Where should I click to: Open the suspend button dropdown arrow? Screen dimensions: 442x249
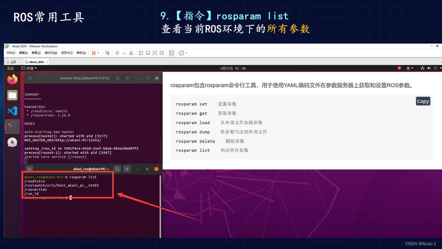pyautogui.click(x=99, y=53)
